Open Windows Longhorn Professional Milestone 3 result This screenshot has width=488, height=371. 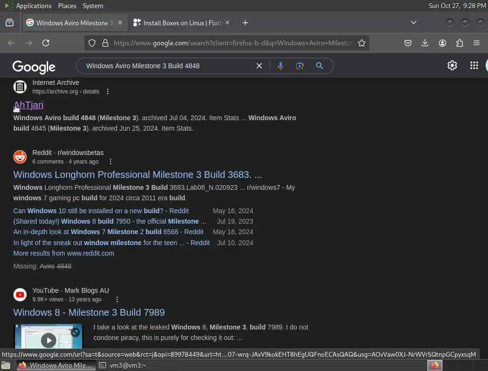tap(138, 175)
